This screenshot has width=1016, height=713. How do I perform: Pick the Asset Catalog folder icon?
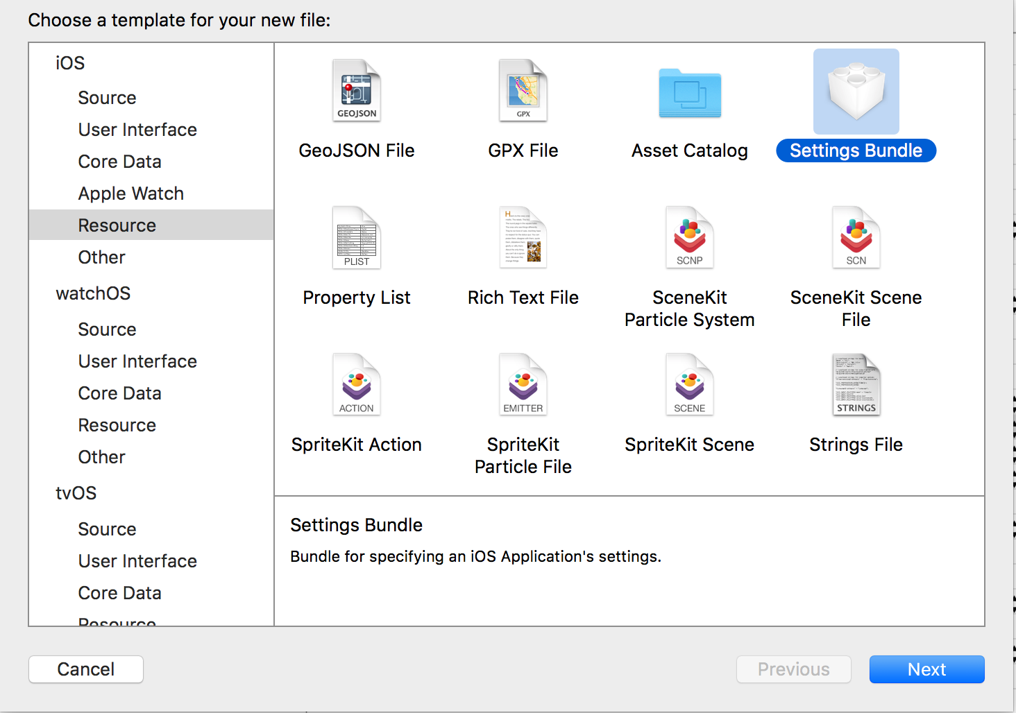(690, 93)
